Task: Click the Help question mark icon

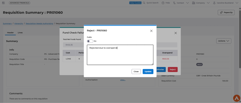Action: pos(163,3)
